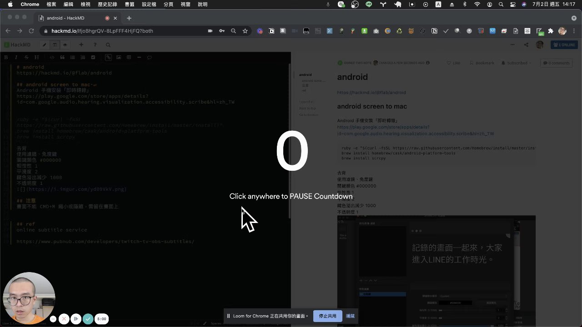Viewport: 582px width, 327px height.
Task: Open 檢視 View menu
Action: point(85,4)
